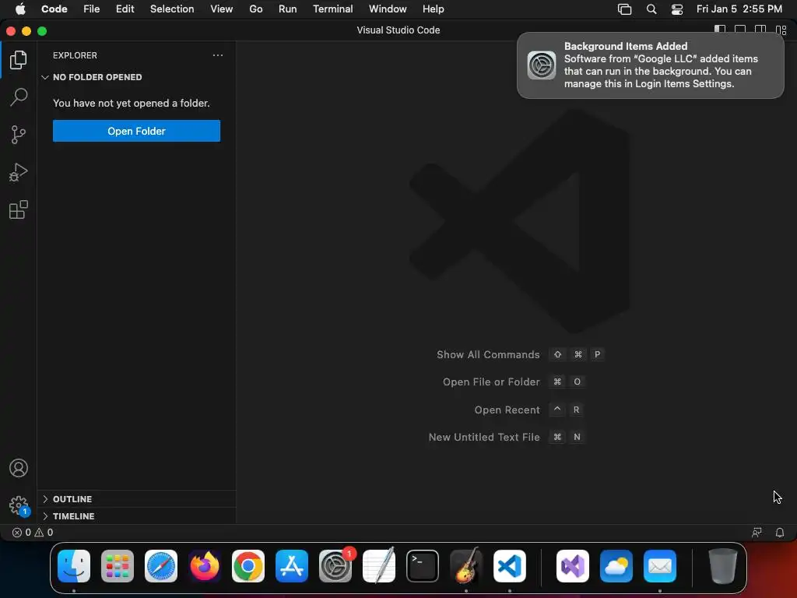Open the File menu
Image resolution: width=797 pixels, height=598 pixels.
(92, 9)
